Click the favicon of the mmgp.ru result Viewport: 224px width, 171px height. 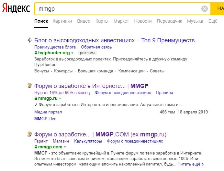click(29, 86)
